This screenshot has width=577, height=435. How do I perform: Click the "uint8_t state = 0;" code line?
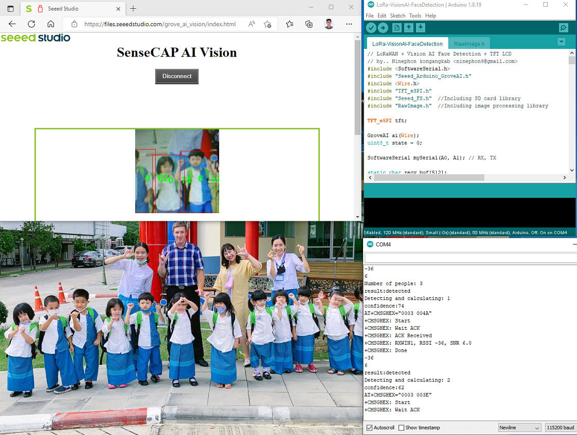coord(394,143)
